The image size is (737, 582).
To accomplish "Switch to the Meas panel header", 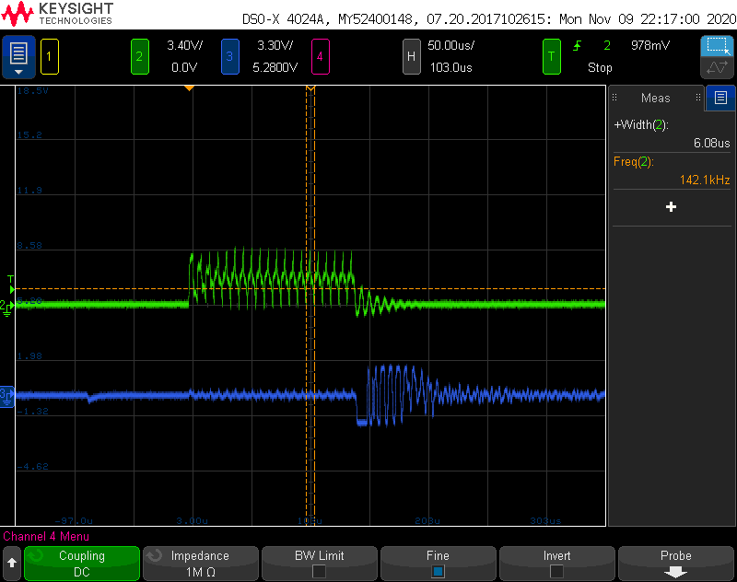I will tap(655, 98).
